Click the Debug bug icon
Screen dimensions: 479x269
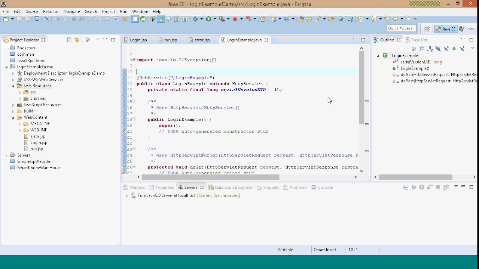click(x=195, y=19)
